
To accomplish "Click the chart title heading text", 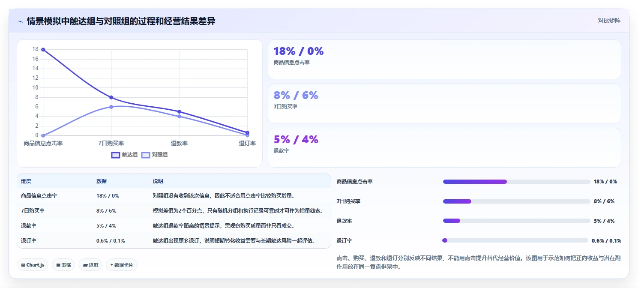I will point(121,21).
